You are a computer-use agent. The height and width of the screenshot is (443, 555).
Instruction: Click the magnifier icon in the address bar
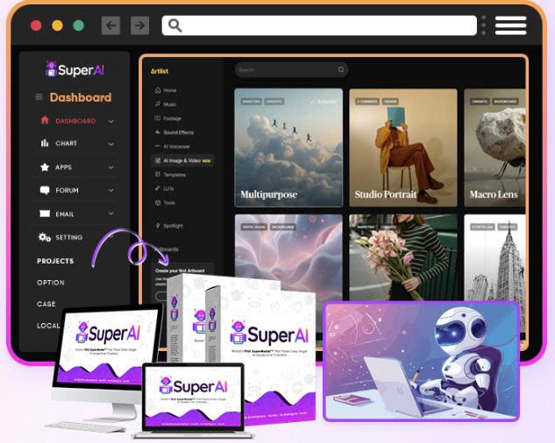174,25
